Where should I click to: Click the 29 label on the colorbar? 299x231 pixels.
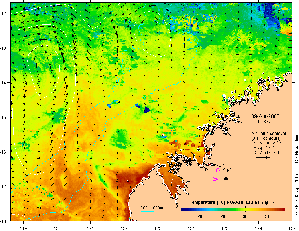pos(223,216)
